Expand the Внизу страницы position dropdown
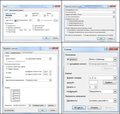This screenshot has height=114, width=120. 115,59
